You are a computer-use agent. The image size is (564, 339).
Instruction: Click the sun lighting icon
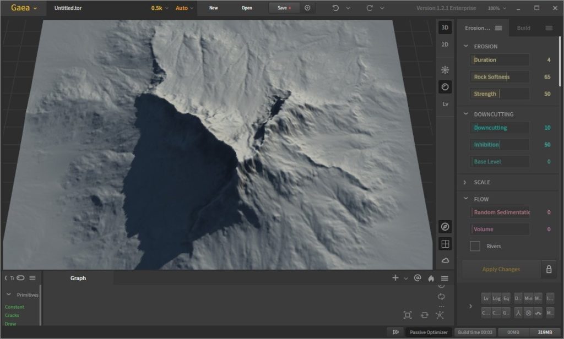(445, 70)
